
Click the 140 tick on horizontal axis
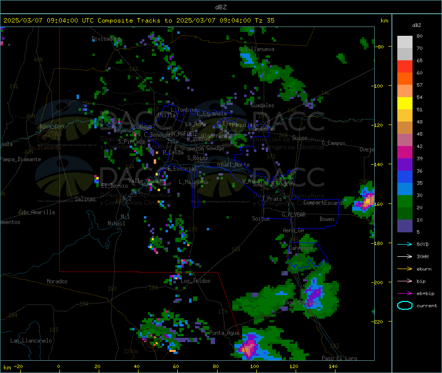333,366
